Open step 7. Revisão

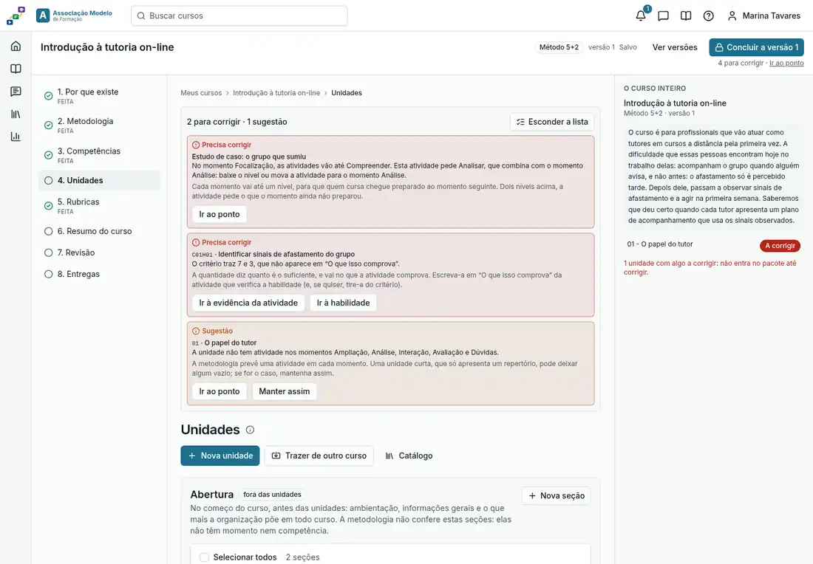(x=99, y=252)
